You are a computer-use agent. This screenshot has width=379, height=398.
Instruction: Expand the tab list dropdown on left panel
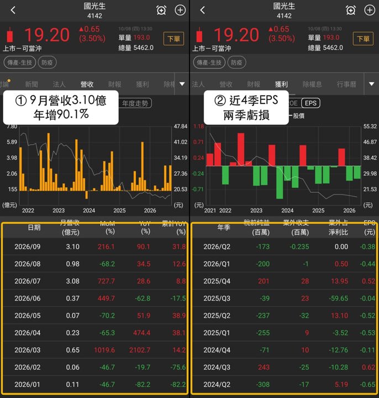pos(182,84)
